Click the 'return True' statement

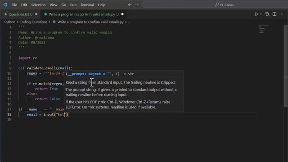[46, 89]
